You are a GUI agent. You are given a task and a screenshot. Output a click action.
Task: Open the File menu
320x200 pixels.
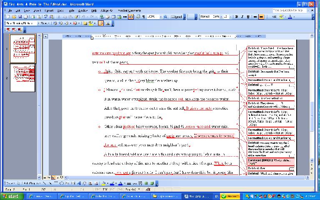tap(10, 10)
